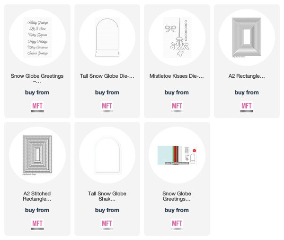
Task: Click 'buy from' under Mistletoe Kisses Die
Action: (177, 92)
